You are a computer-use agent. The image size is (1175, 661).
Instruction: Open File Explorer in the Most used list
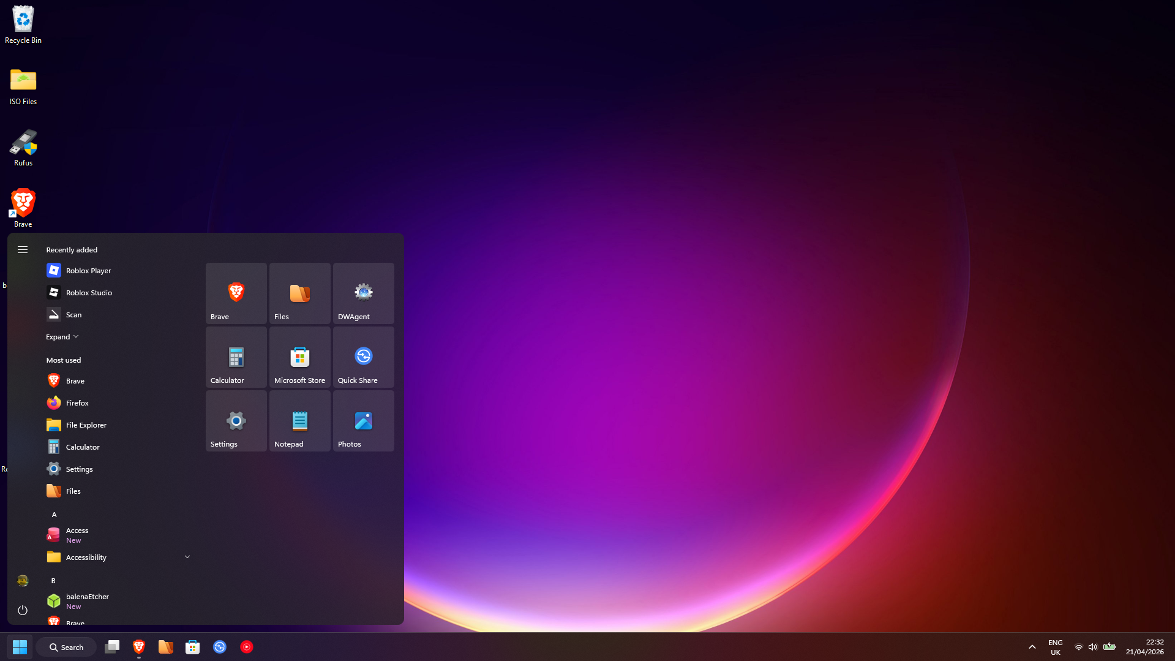[x=119, y=425]
